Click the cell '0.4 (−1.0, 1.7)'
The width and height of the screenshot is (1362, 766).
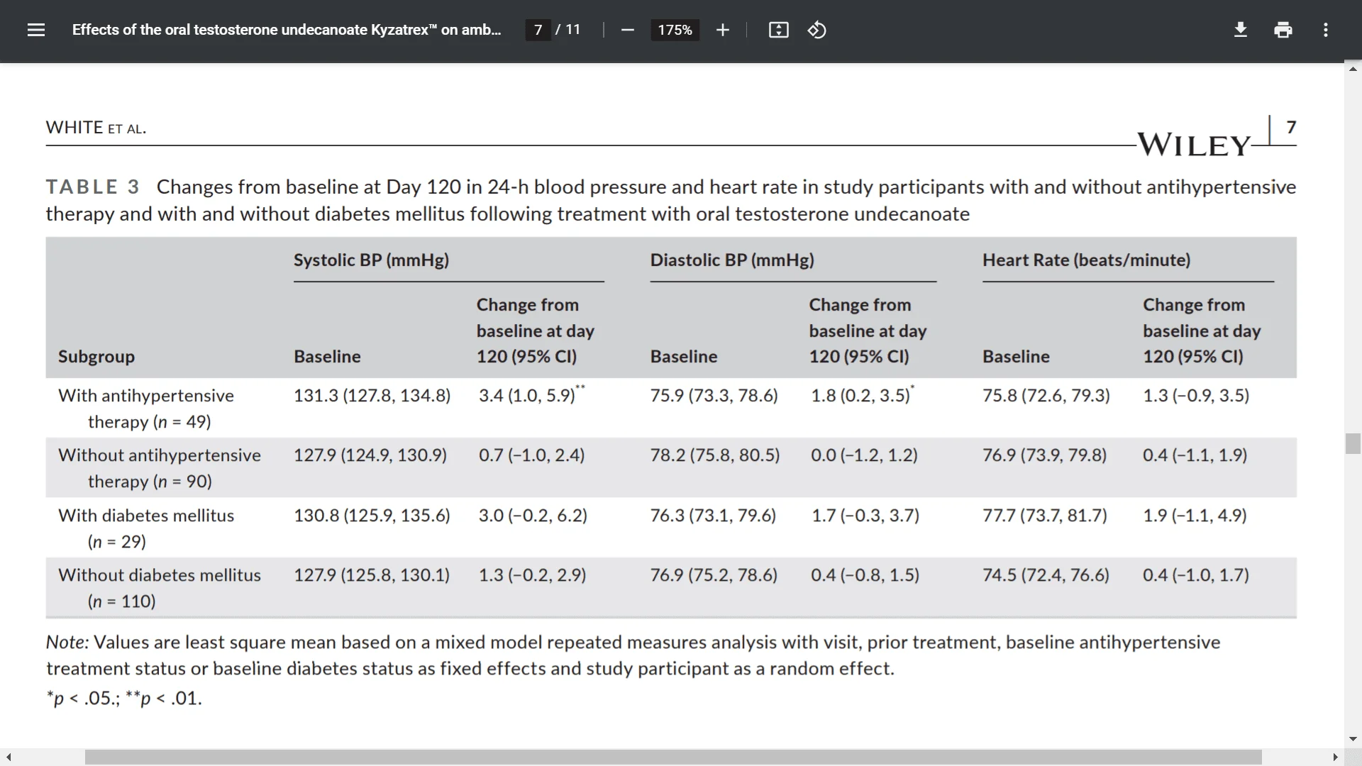tap(1195, 574)
